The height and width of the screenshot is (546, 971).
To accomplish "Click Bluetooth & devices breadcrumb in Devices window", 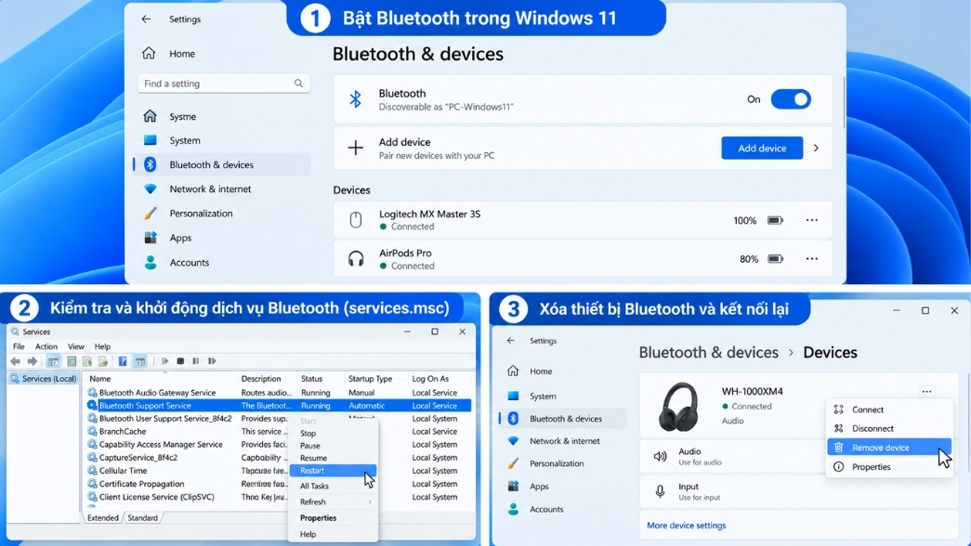I will click(708, 352).
